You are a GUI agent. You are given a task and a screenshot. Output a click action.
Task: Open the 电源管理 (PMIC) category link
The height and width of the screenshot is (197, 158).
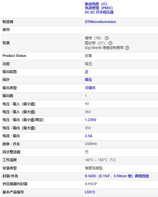click(x=99, y=8)
